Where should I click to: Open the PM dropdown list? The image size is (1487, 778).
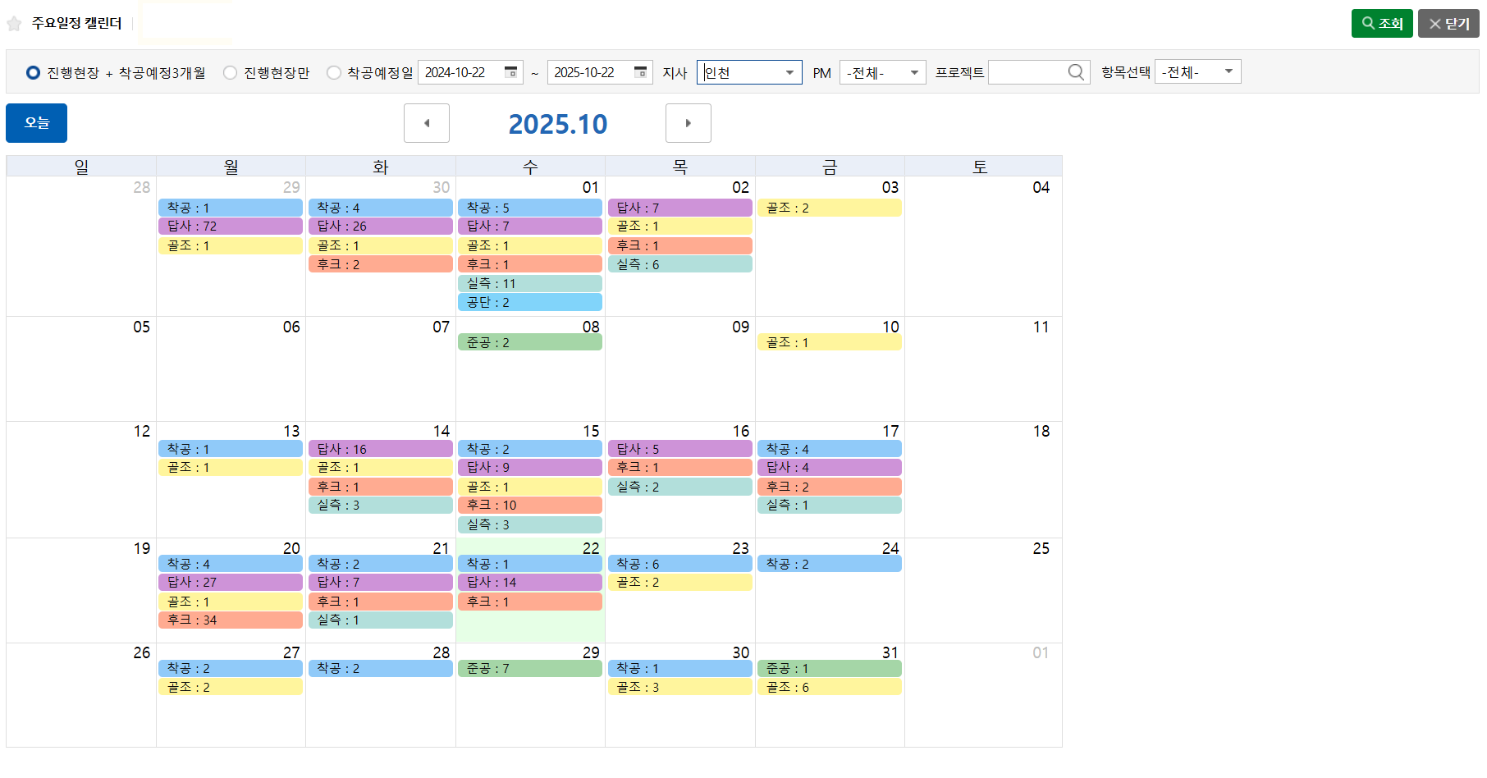click(882, 72)
